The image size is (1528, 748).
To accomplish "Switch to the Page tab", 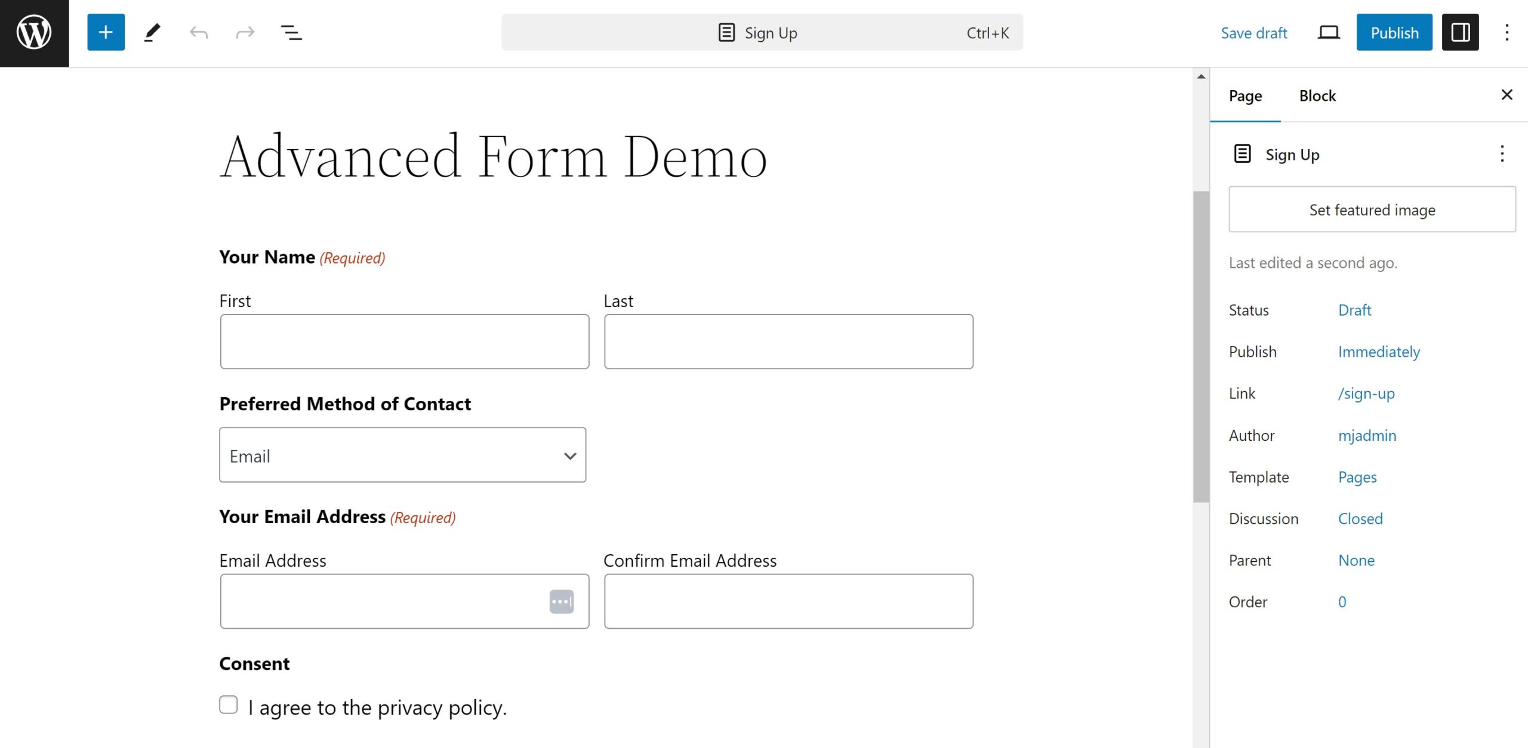I will pyautogui.click(x=1245, y=95).
